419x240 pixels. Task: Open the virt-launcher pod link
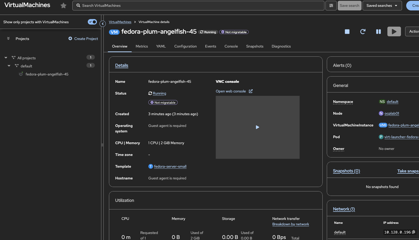[401, 137]
